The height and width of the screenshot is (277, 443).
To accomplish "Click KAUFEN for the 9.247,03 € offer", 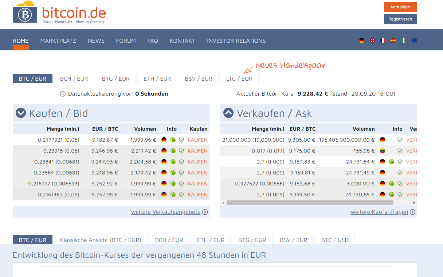I will click(x=197, y=162).
